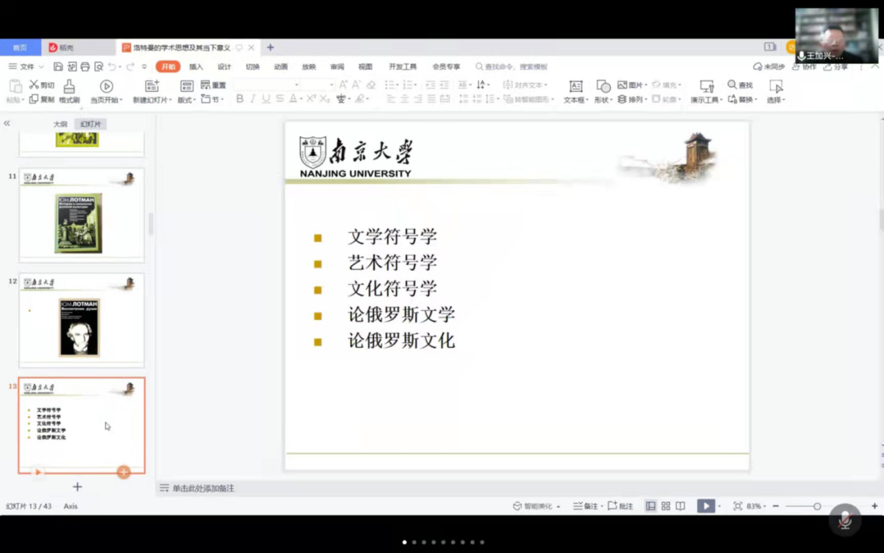Open the 文件 menu dropdown
Image resolution: width=884 pixels, height=553 pixels.
26,66
